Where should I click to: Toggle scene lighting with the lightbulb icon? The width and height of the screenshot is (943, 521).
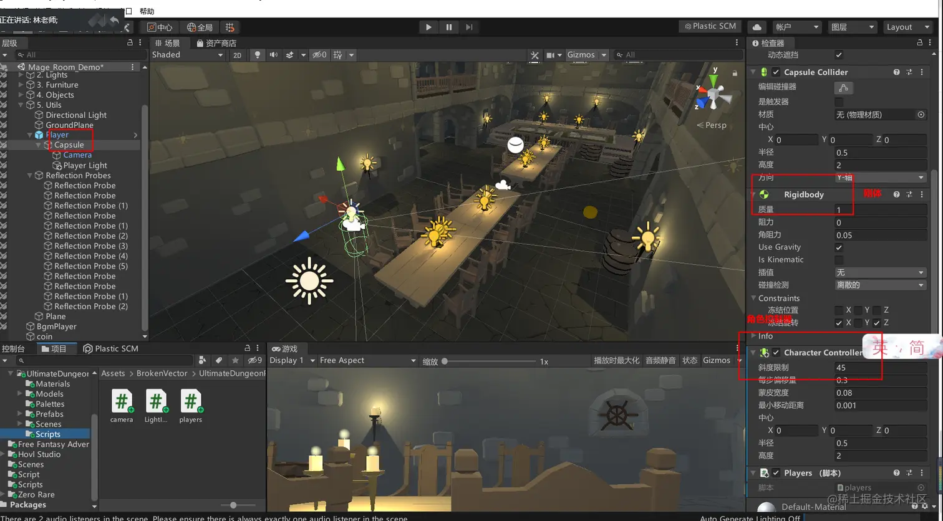coord(257,55)
